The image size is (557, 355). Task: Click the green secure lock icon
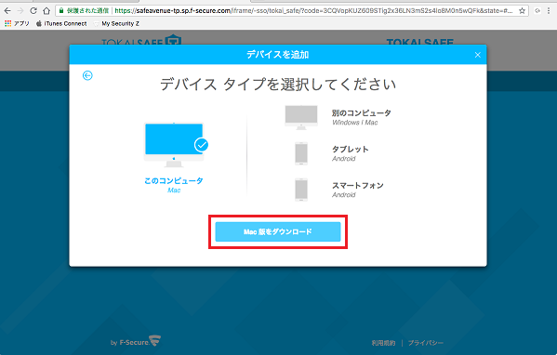click(x=61, y=11)
